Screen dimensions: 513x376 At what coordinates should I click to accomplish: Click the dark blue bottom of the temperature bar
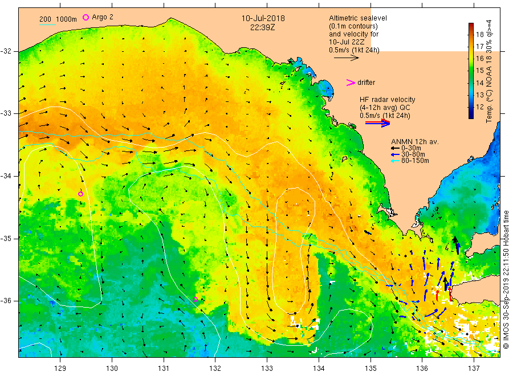471,116
